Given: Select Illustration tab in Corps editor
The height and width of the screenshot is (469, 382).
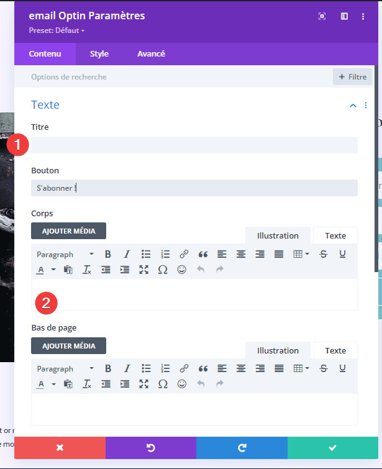Looking at the screenshot, I should (x=278, y=235).
